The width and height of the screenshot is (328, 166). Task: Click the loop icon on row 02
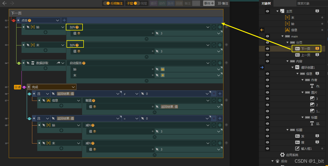coord(214,27)
